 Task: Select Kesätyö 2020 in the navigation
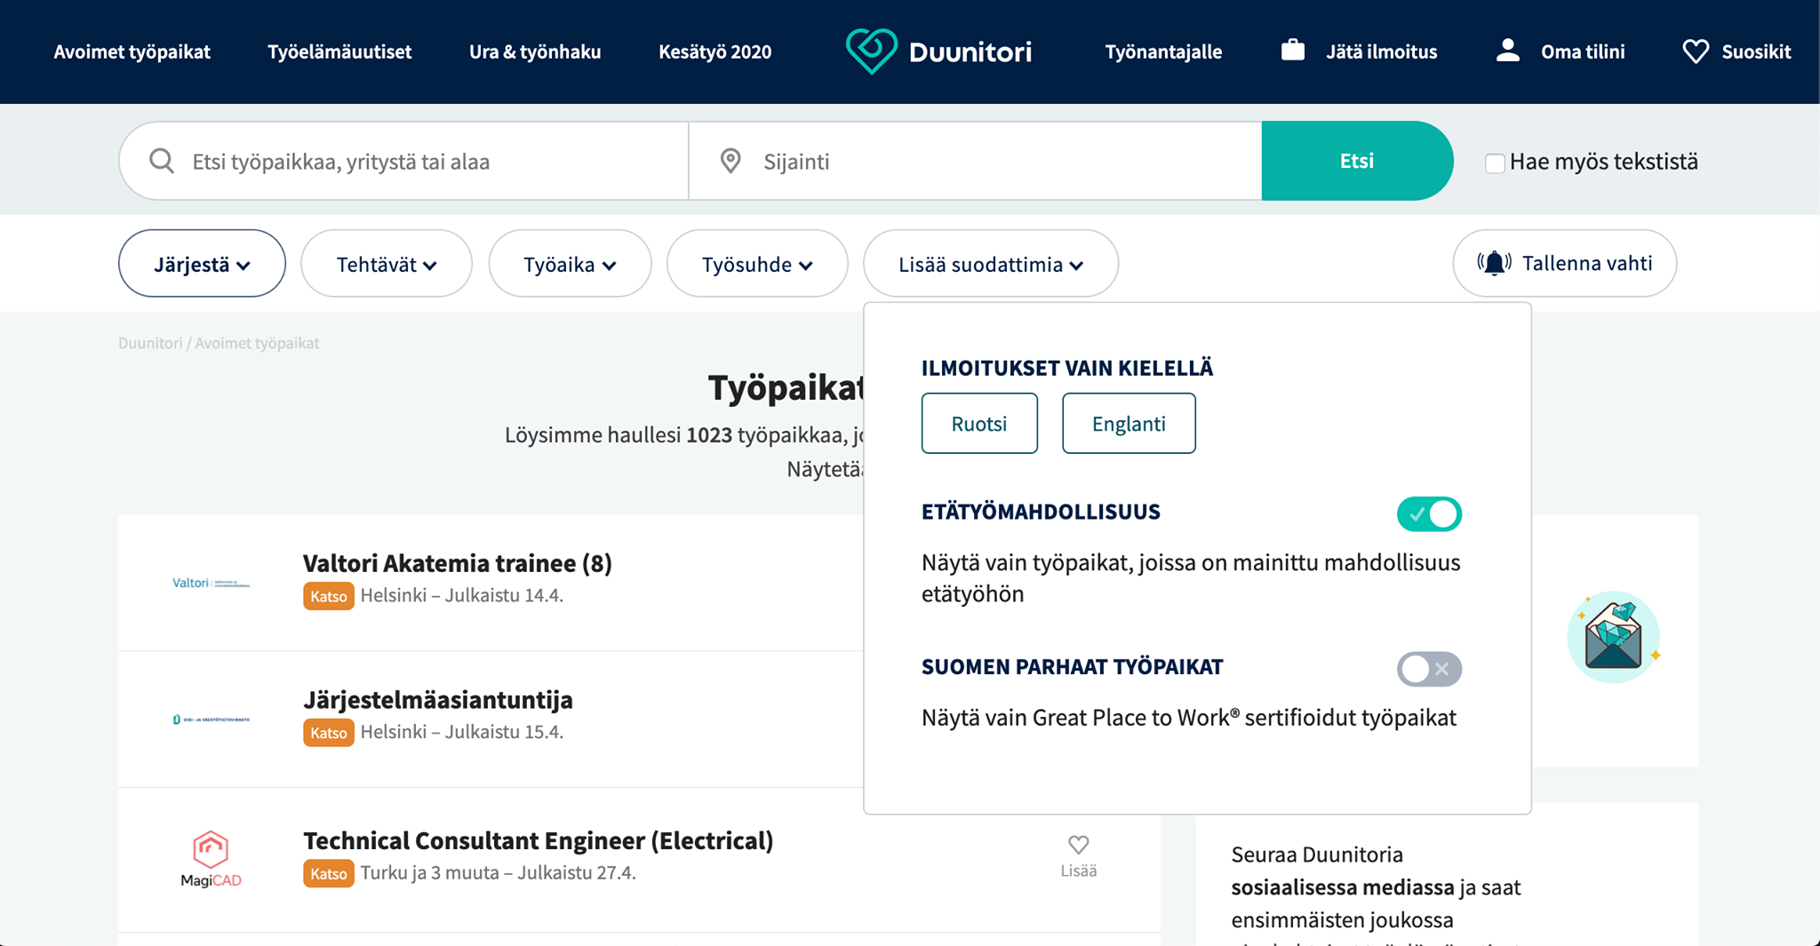point(714,52)
